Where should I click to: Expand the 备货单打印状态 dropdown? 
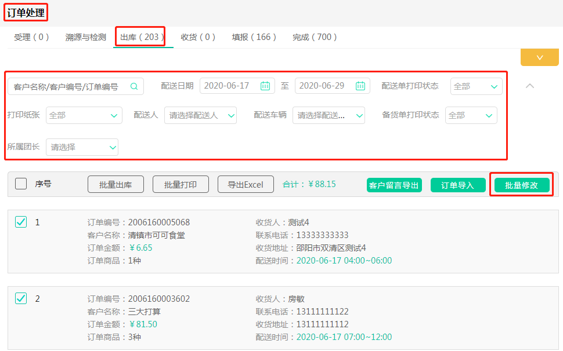point(471,115)
